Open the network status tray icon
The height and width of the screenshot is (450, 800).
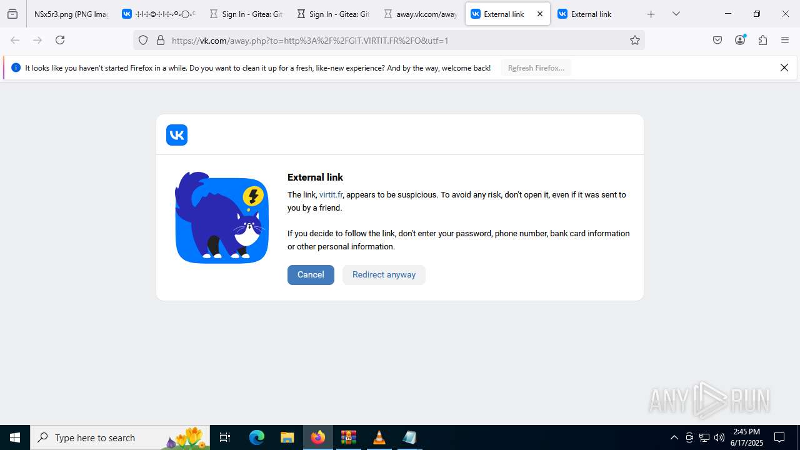point(704,437)
